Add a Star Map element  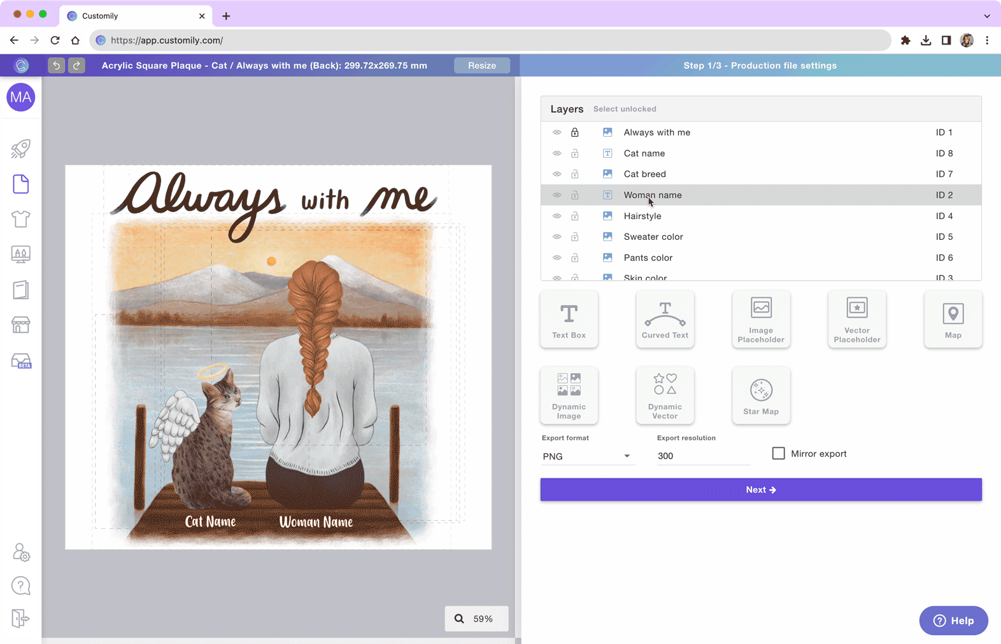[760, 395]
